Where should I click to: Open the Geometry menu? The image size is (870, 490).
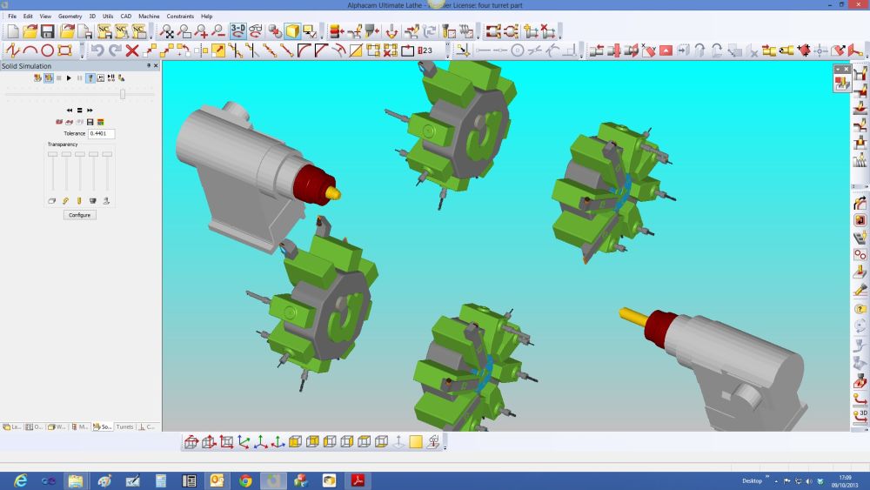point(70,16)
